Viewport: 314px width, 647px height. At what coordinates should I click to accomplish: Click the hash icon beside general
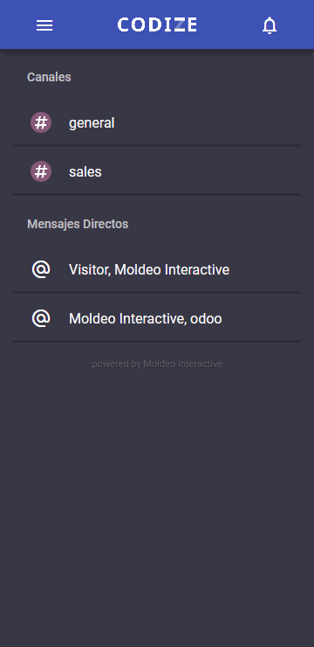click(41, 122)
